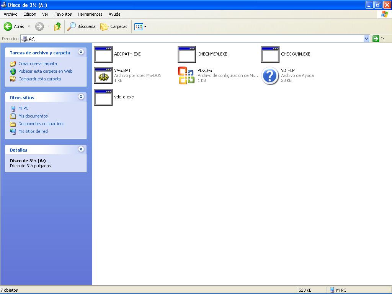Collapse the Tareas de archivo y carpeta panel
The height and width of the screenshot is (294, 392).
pyautogui.click(x=81, y=52)
